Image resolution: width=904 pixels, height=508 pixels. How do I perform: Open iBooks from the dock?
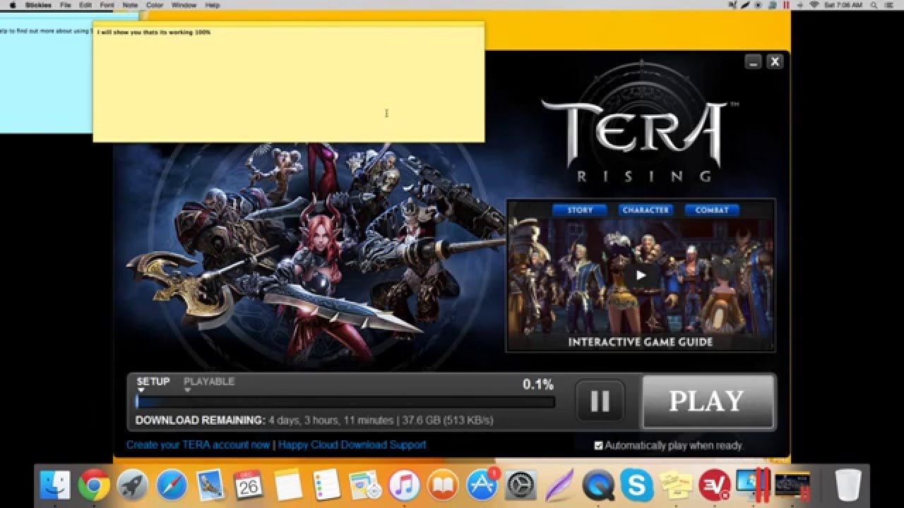(x=443, y=485)
